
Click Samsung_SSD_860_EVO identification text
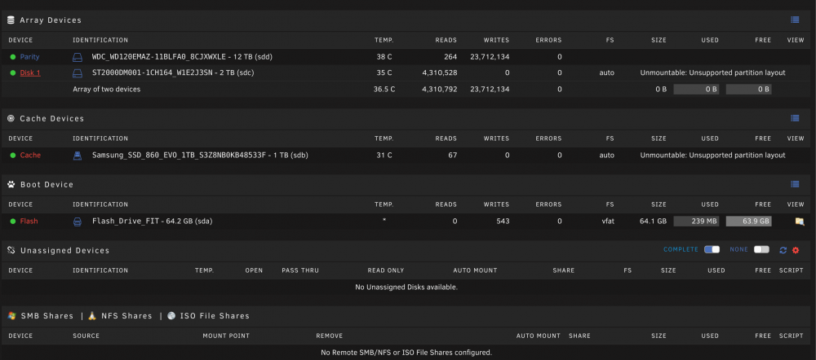[201, 155]
